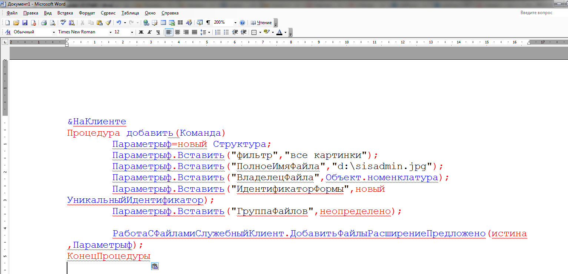Apply the font color (red A)
Image resolution: width=568 pixels, height=274 pixels.
pos(279,32)
